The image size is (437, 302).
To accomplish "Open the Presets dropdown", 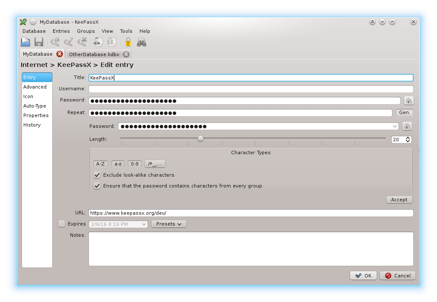I will point(168,224).
